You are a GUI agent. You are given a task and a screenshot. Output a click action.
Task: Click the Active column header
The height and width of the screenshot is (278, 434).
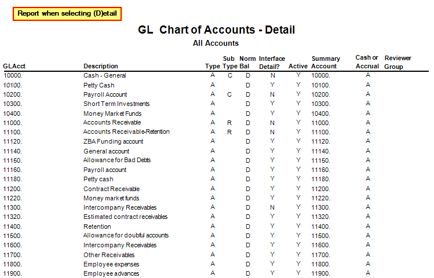(x=298, y=66)
